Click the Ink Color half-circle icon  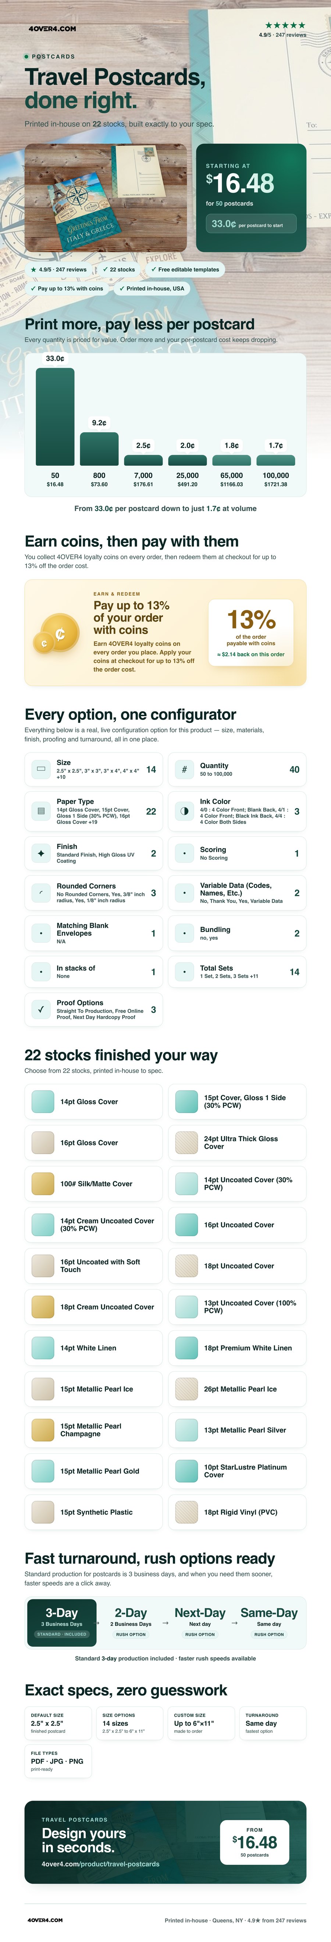[x=185, y=811]
